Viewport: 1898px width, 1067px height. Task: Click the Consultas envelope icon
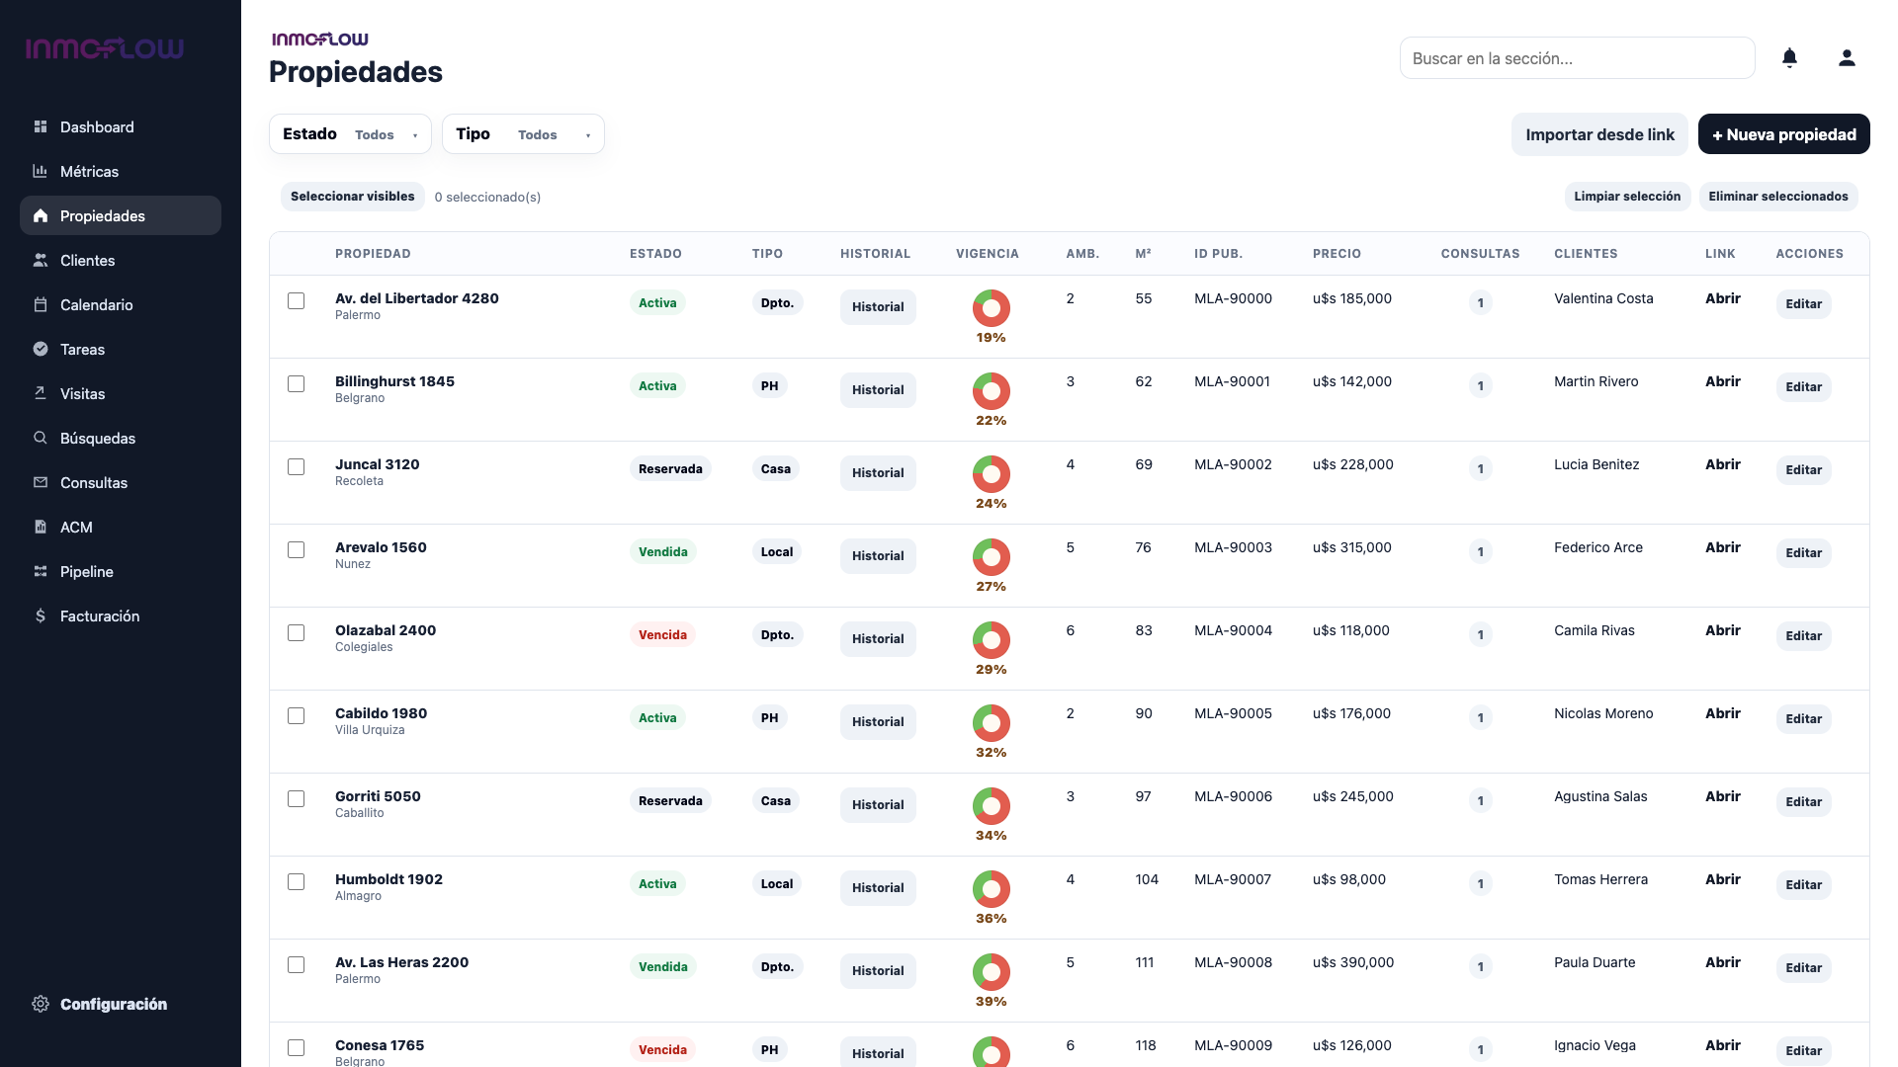[x=41, y=482]
